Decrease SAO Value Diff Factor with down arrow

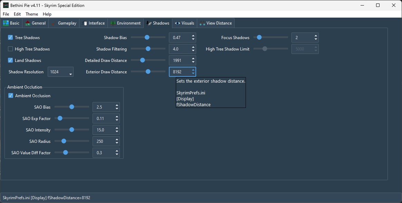(x=117, y=154)
